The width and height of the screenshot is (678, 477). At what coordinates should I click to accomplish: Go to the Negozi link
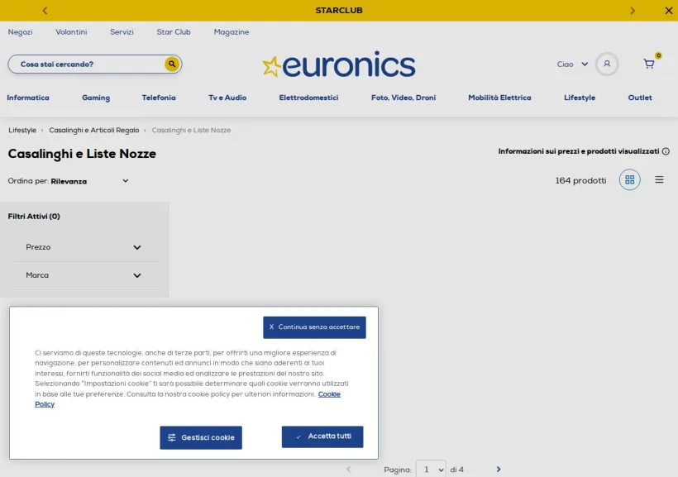tap(20, 32)
